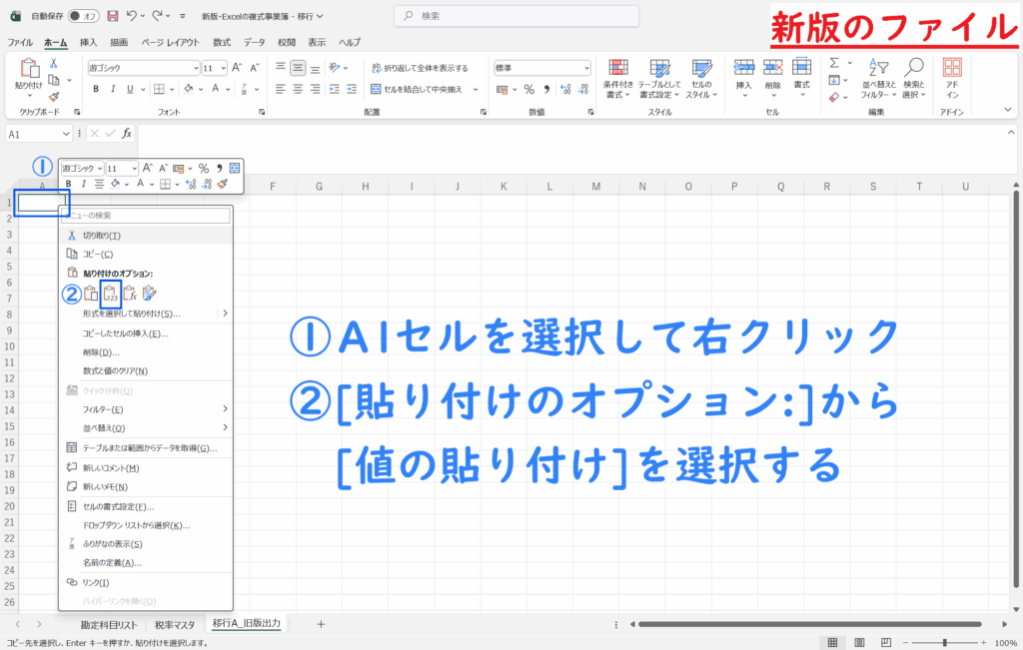Toggle Bold in the ribbon font group

(x=97, y=88)
